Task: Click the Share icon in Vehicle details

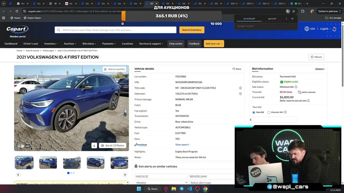Action: [x=234, y=69]
